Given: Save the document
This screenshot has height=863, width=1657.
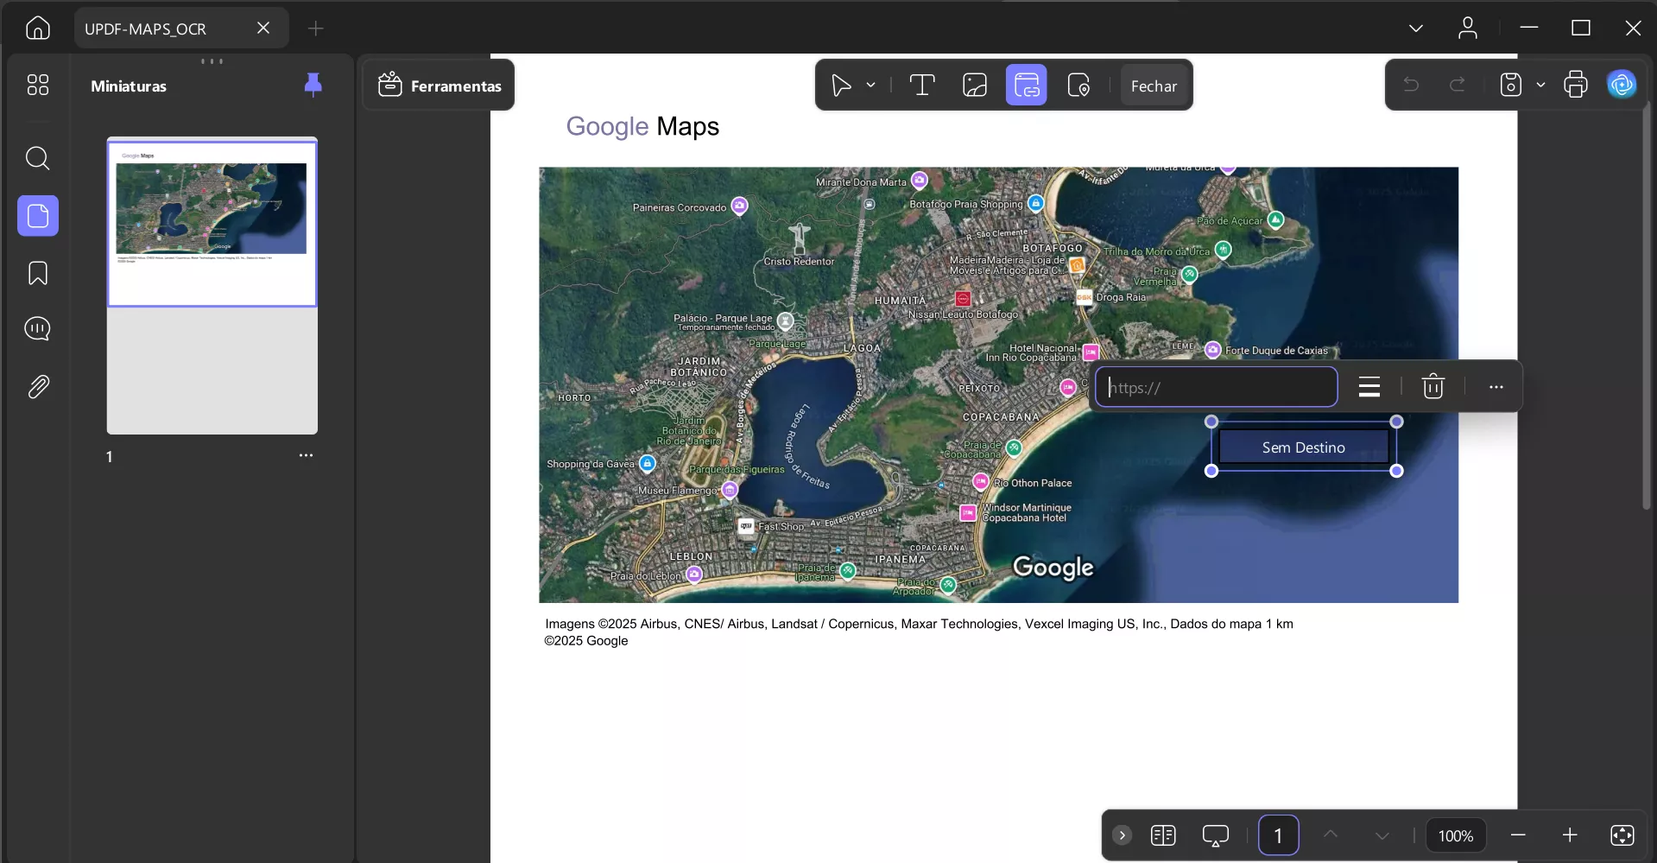Looking at the screenshot, I should 1511,85.
